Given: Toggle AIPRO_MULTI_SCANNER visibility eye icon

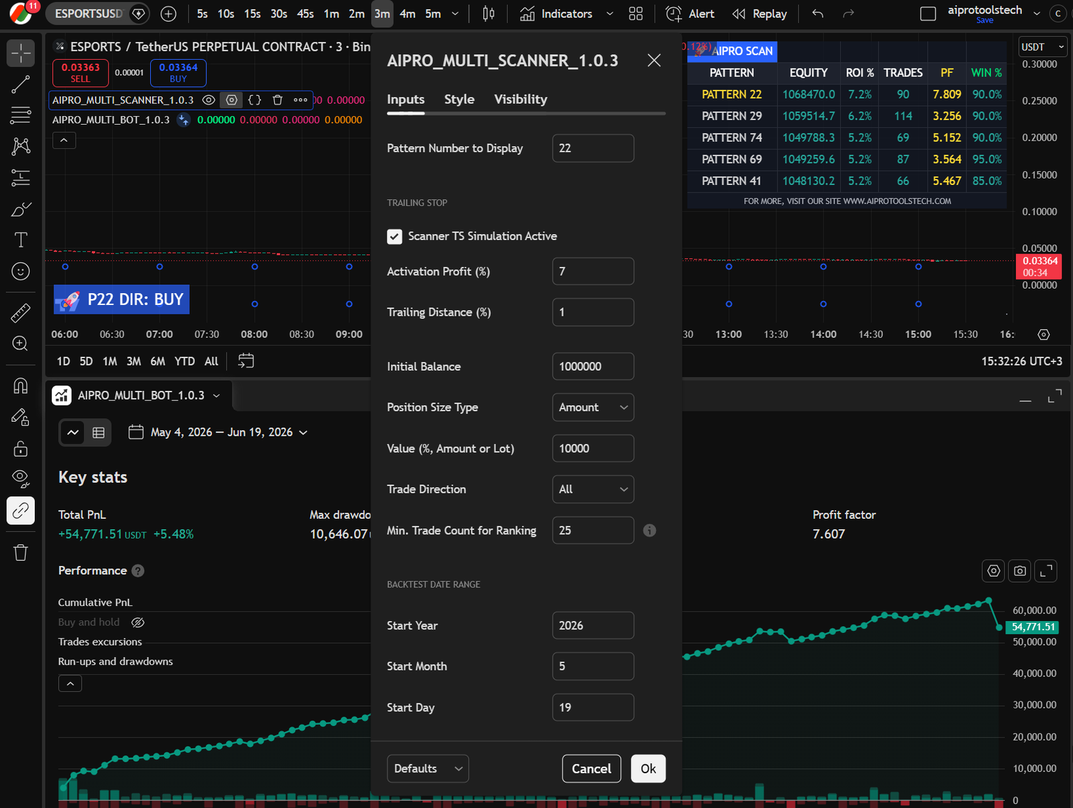Looking at the screenshot, I should tap(209, 100).
